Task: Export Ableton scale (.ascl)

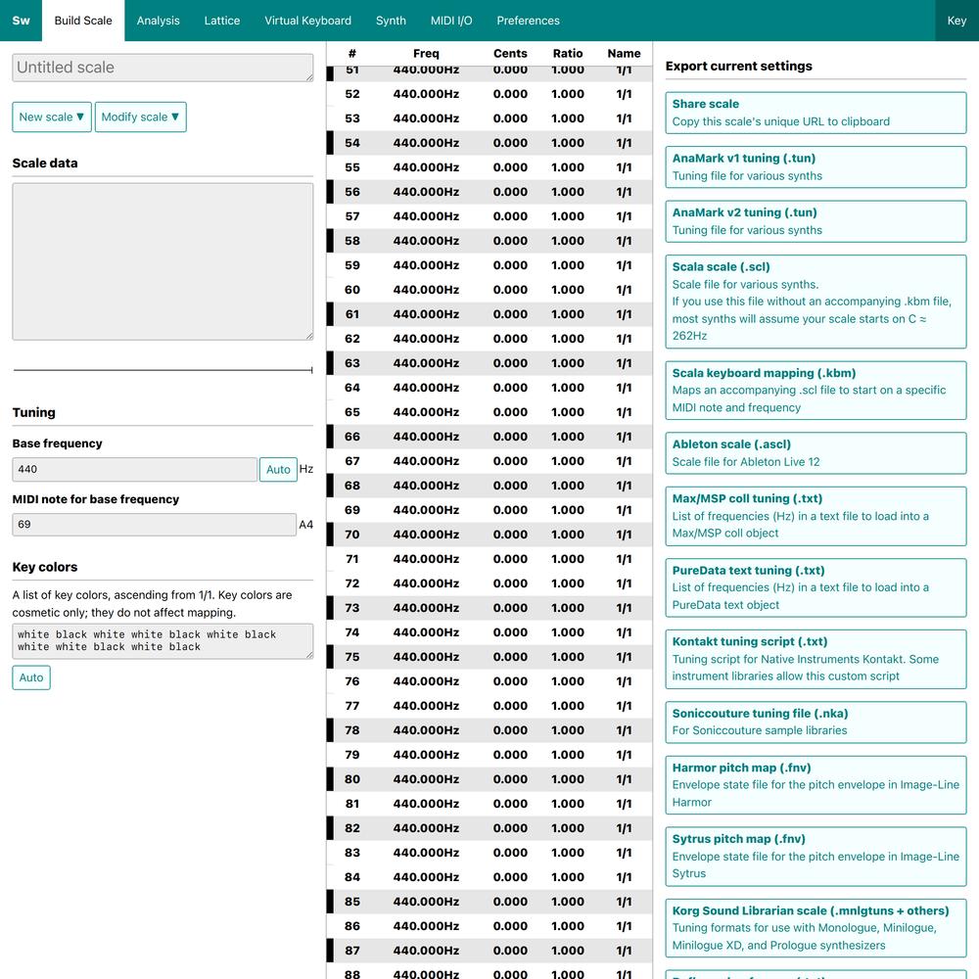Action: (x=816, y=453)
